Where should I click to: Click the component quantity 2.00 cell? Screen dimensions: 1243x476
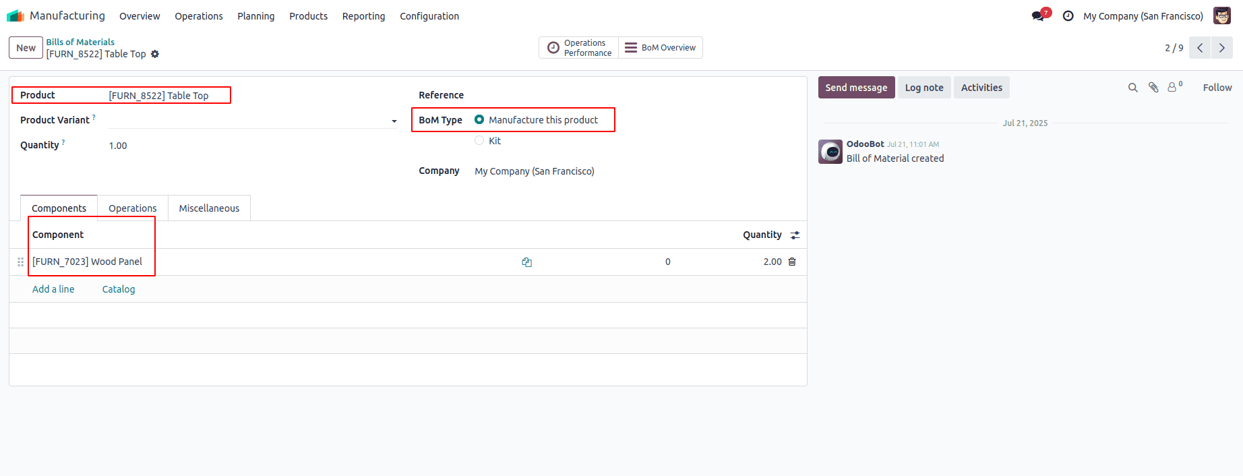[x=772, y=262]
